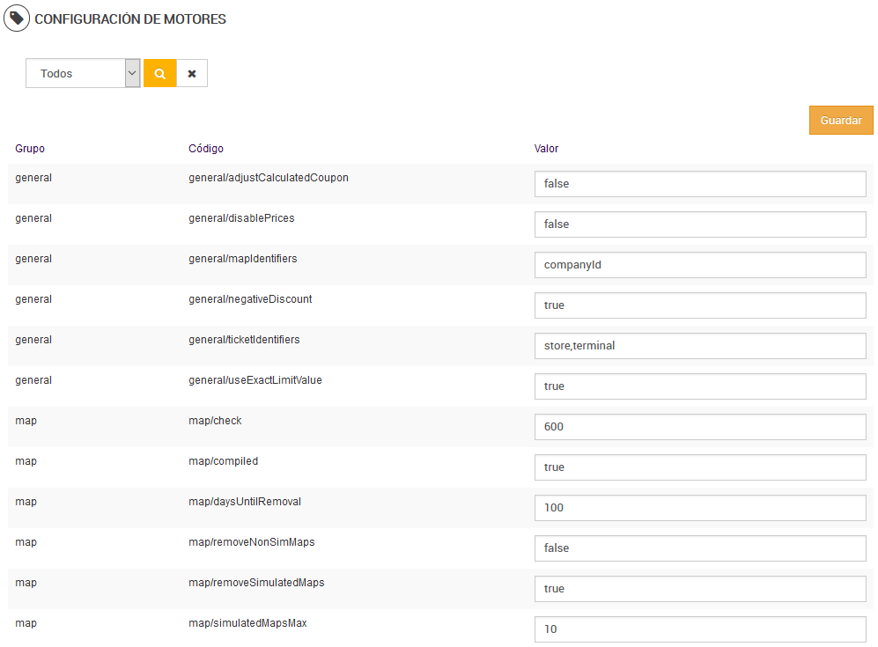
Task: Click the Valor column header
Action: click(x=546, y=149)
